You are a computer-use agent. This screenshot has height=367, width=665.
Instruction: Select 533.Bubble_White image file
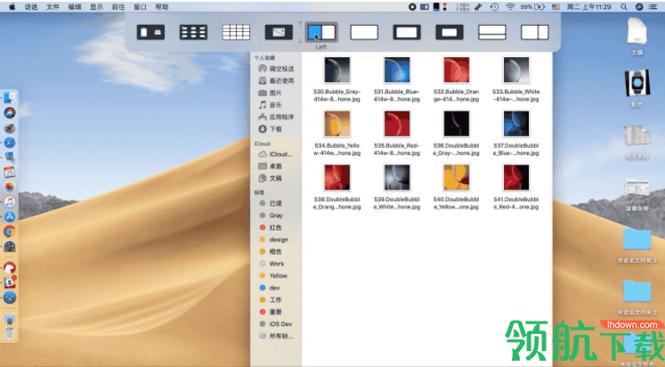point(515,70)
